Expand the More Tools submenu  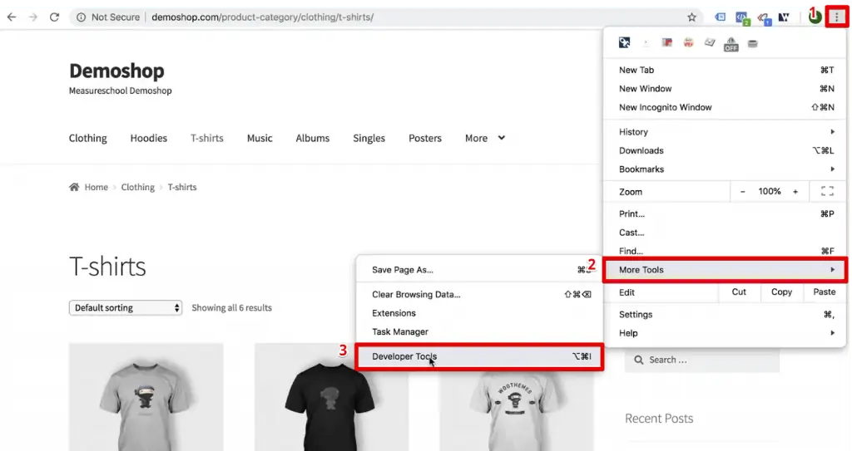point(725,270)
